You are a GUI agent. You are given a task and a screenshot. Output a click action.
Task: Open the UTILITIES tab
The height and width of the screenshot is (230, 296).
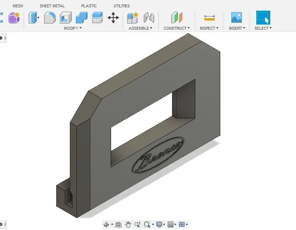click(x=121, y=6)
